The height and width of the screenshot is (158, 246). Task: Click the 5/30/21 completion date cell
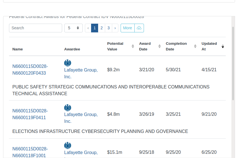coord(173,70)
